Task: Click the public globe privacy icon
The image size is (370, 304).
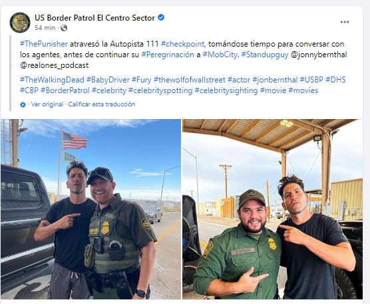Action: [64, 28]
